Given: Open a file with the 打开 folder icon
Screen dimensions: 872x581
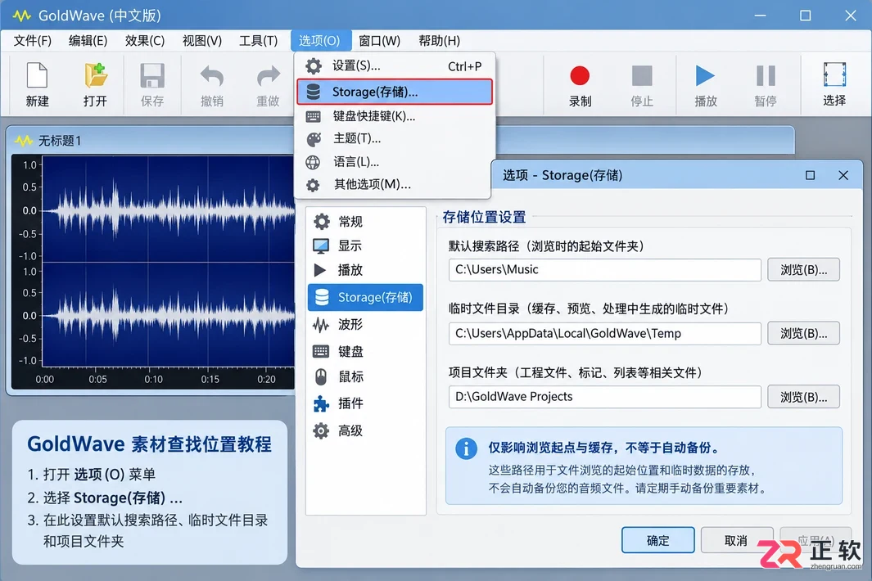Looking at the screenshot, I should click(95, 75).
